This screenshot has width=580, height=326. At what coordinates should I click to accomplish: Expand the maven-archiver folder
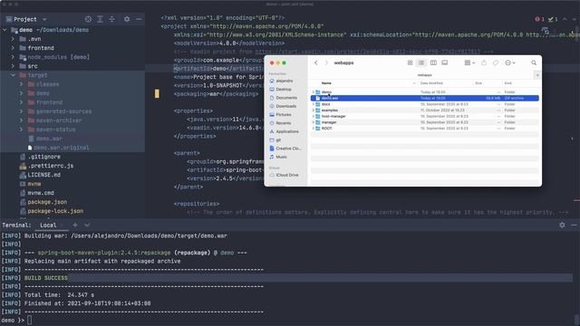coord(22,120)
